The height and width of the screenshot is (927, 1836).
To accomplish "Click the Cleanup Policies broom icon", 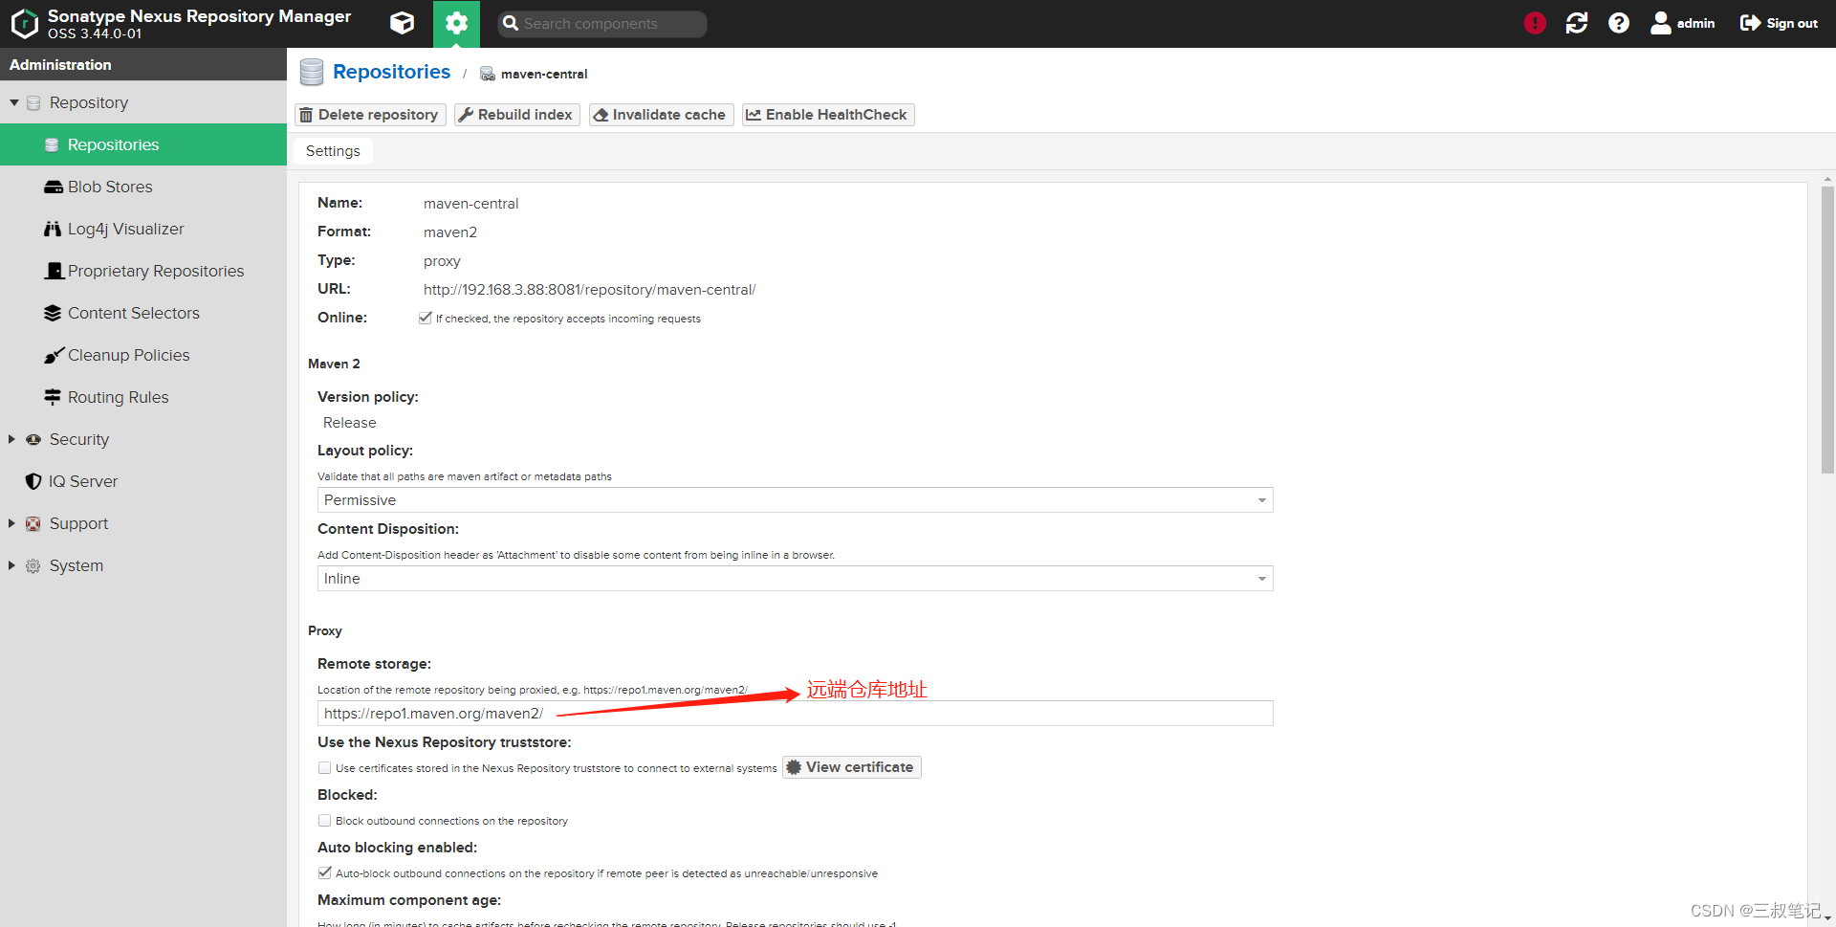I will point(54,355).
